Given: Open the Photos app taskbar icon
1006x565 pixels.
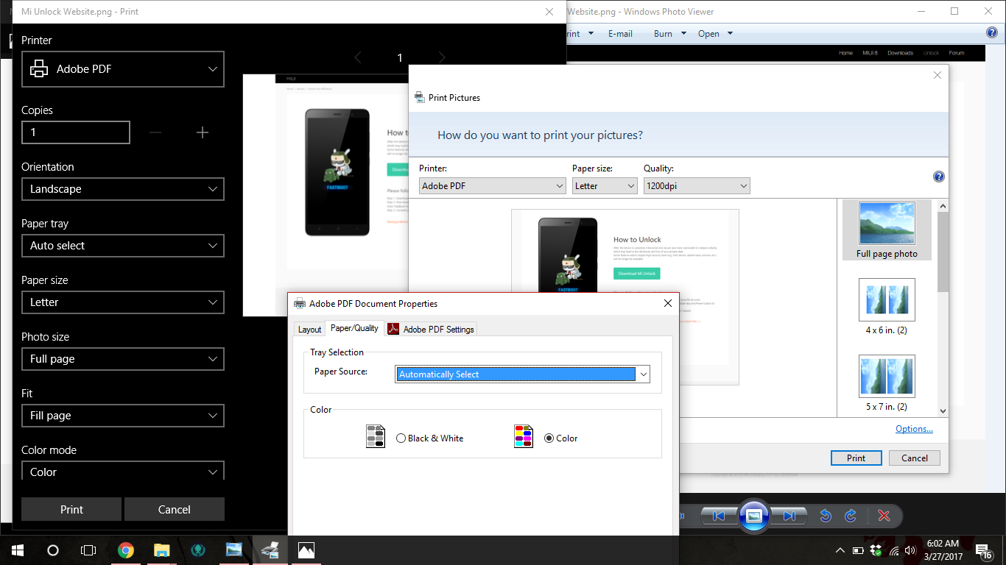Looking at the screenshot, I should tap(306, 550).
